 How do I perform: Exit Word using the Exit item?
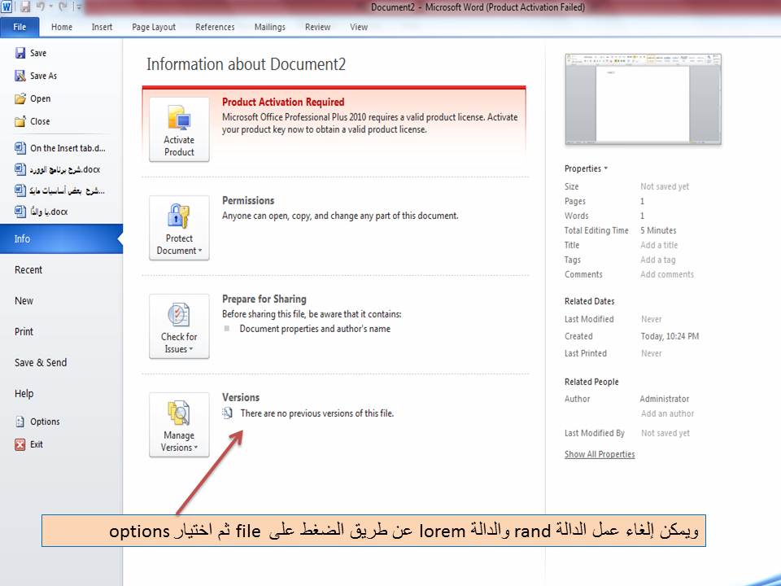(x=29, y=444)
